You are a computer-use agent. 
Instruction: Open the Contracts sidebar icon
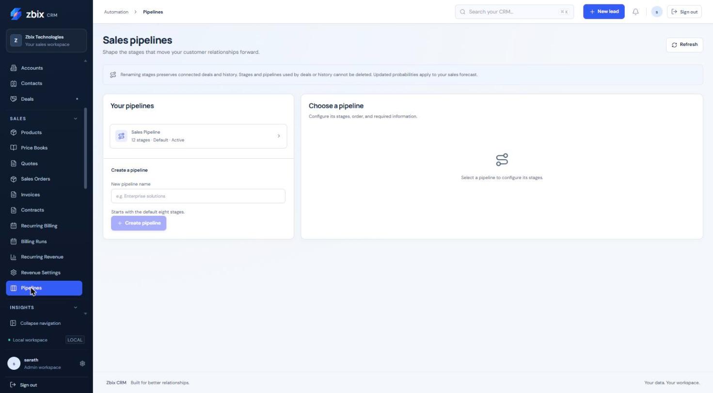(14, 210)
